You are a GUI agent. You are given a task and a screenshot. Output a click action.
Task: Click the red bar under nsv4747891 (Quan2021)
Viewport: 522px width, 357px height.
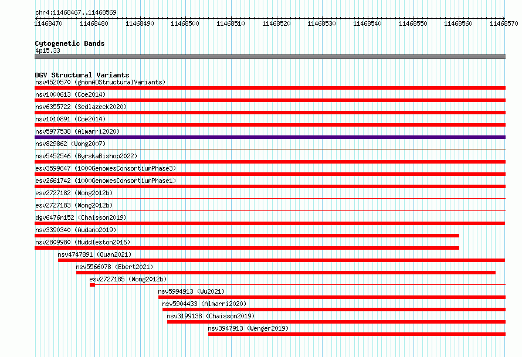pos(282,260)
